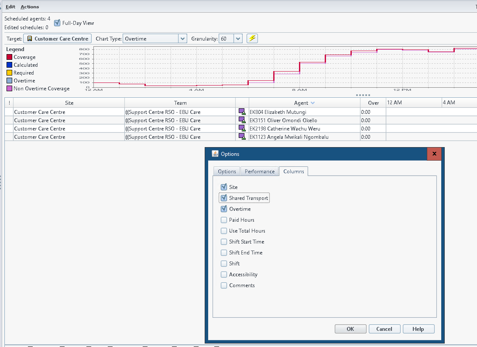Open the Chart Type dropdown
This screenshot has width=477, height=347.
tap(182, 38)
